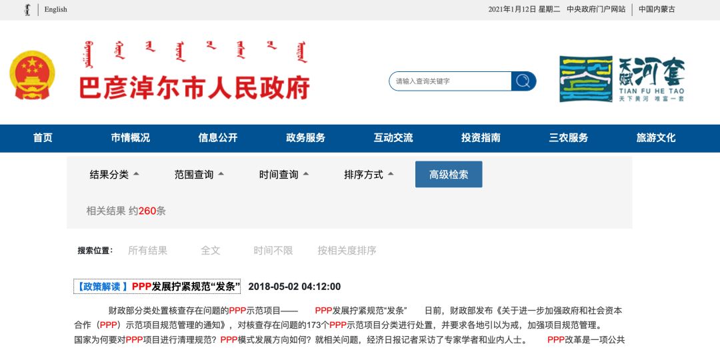
Task: Navigate to 互动交流 section
Action: point(393,138)
